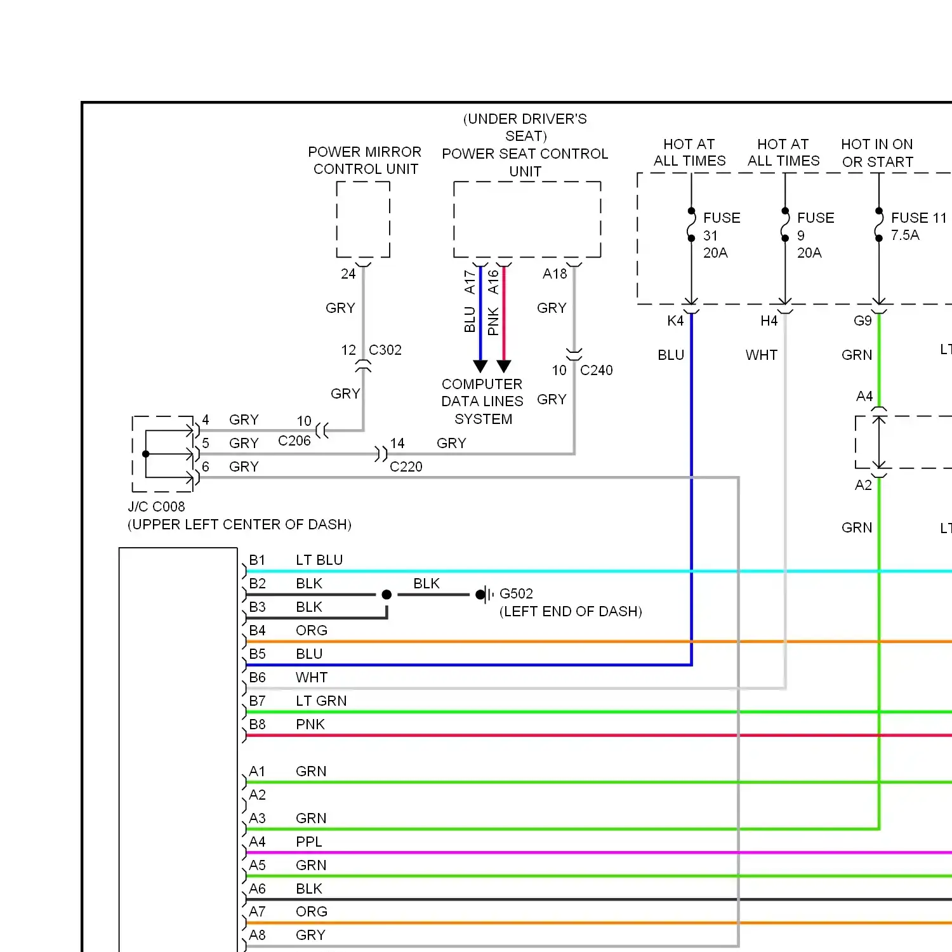Click the splice dot joining the BLK wires
This screenshot has width=952, height=952.
coord(387,595)
